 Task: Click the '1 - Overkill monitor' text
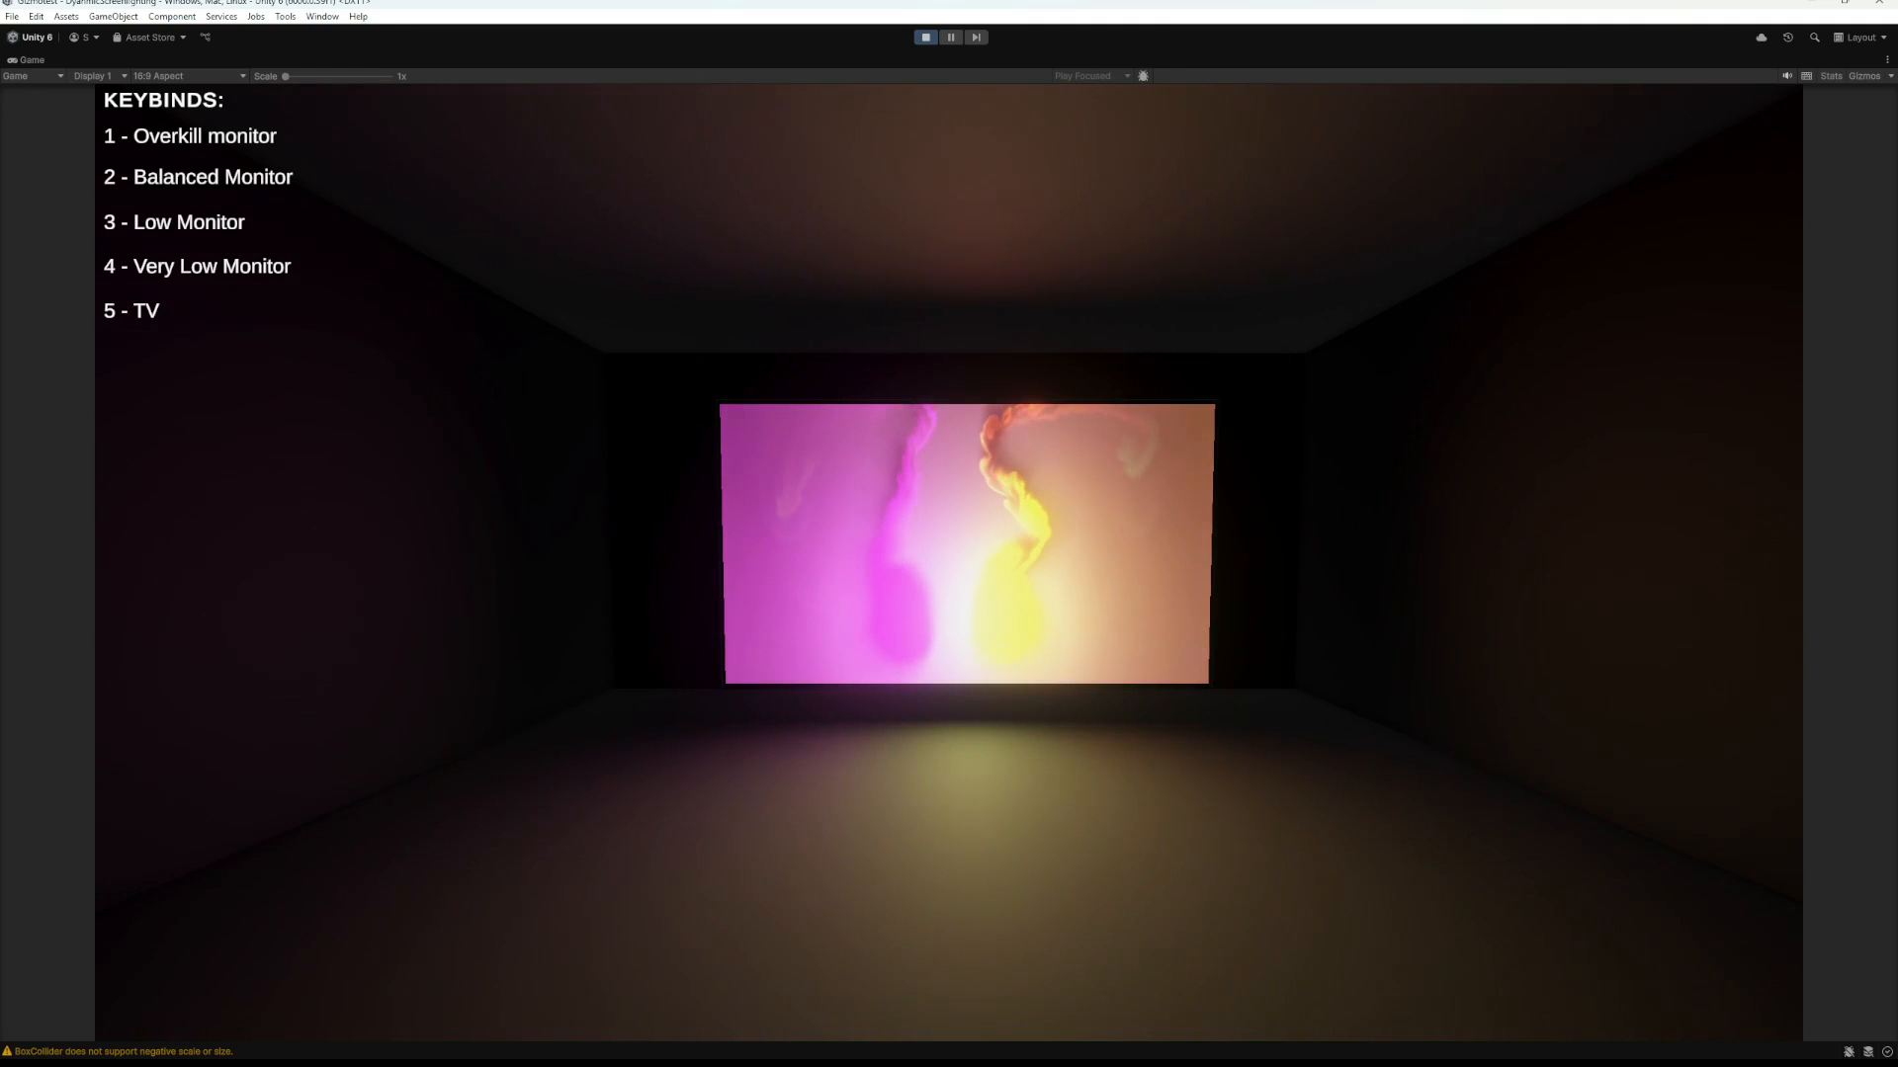coord(190,136)
